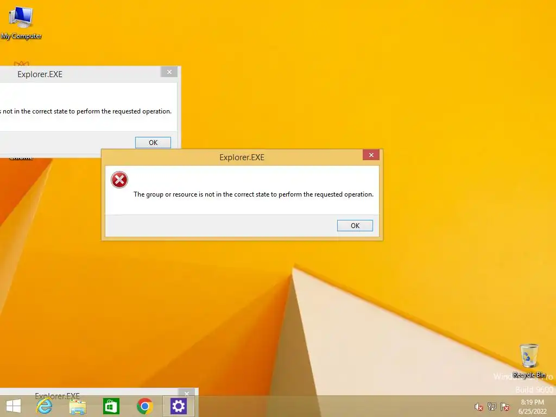Launch Google Chrome from the taskbar

click(x=144, y=406)
